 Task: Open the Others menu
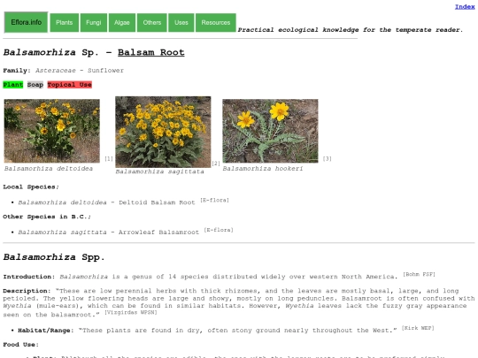click(152, 22)
